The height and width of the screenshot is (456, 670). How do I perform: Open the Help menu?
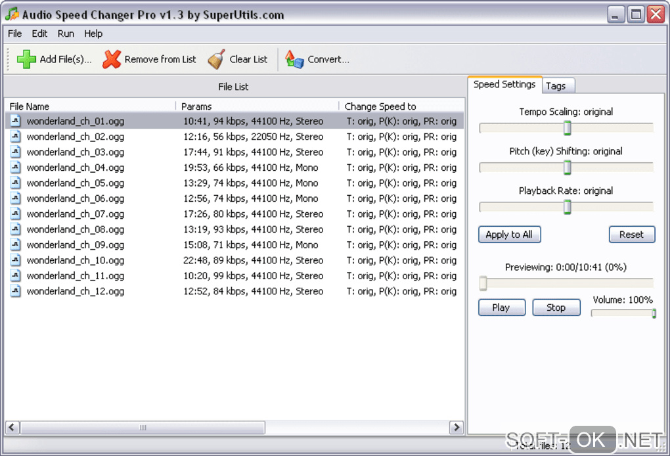point(93,34)
